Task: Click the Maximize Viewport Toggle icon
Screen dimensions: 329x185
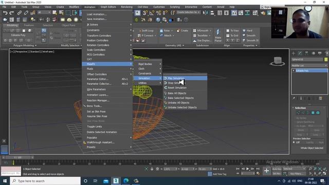Action: (324, 174)
